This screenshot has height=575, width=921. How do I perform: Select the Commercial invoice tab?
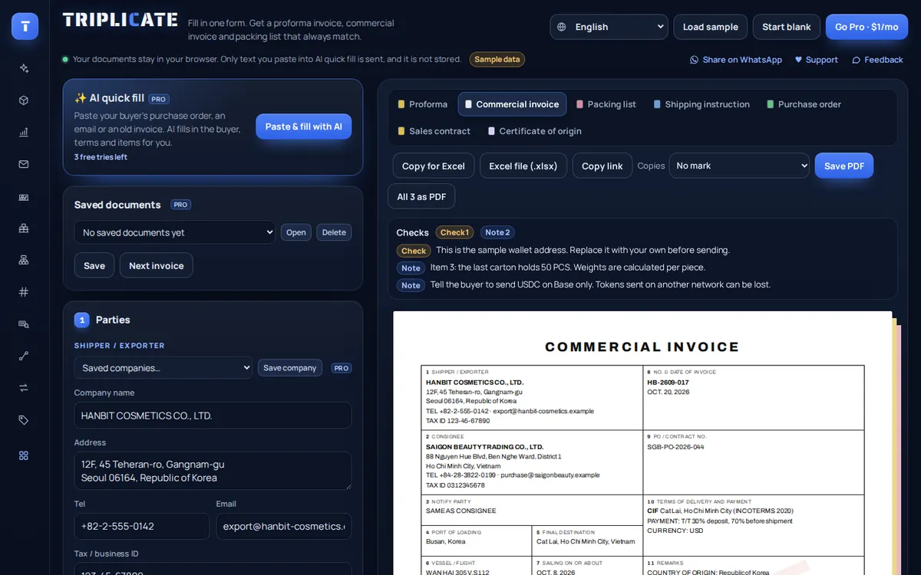coord(512,104)
